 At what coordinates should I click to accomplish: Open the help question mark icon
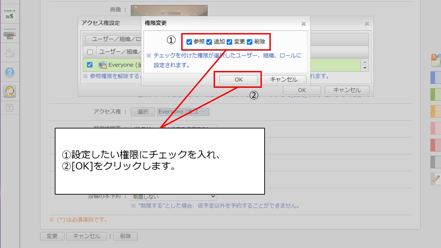10,72
